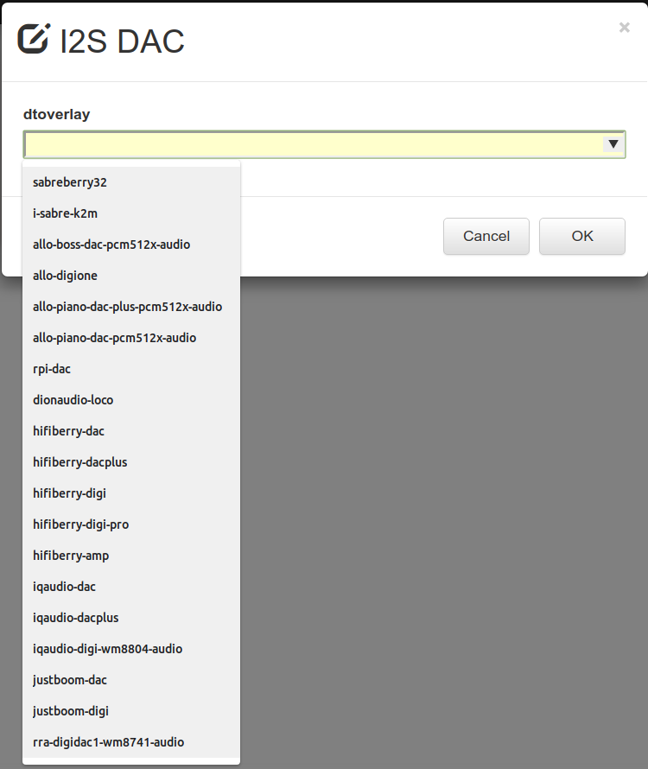648x769 pixels.
Task: Select the i-sabre-k2m option
Action: point(131,213)
